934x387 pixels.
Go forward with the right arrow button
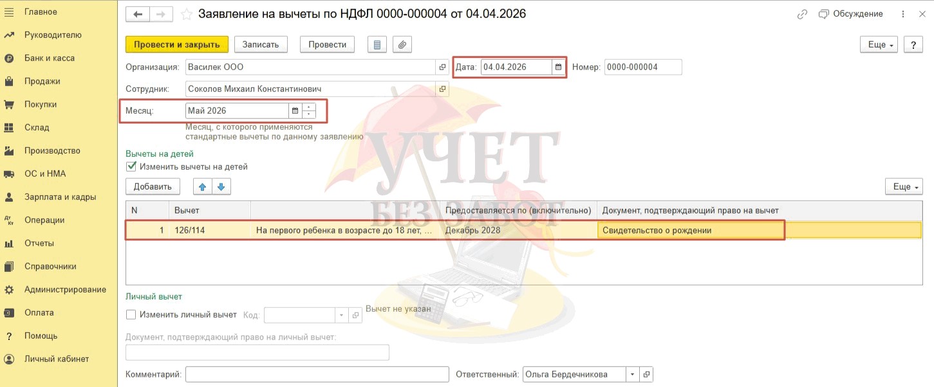click(161, 14)
